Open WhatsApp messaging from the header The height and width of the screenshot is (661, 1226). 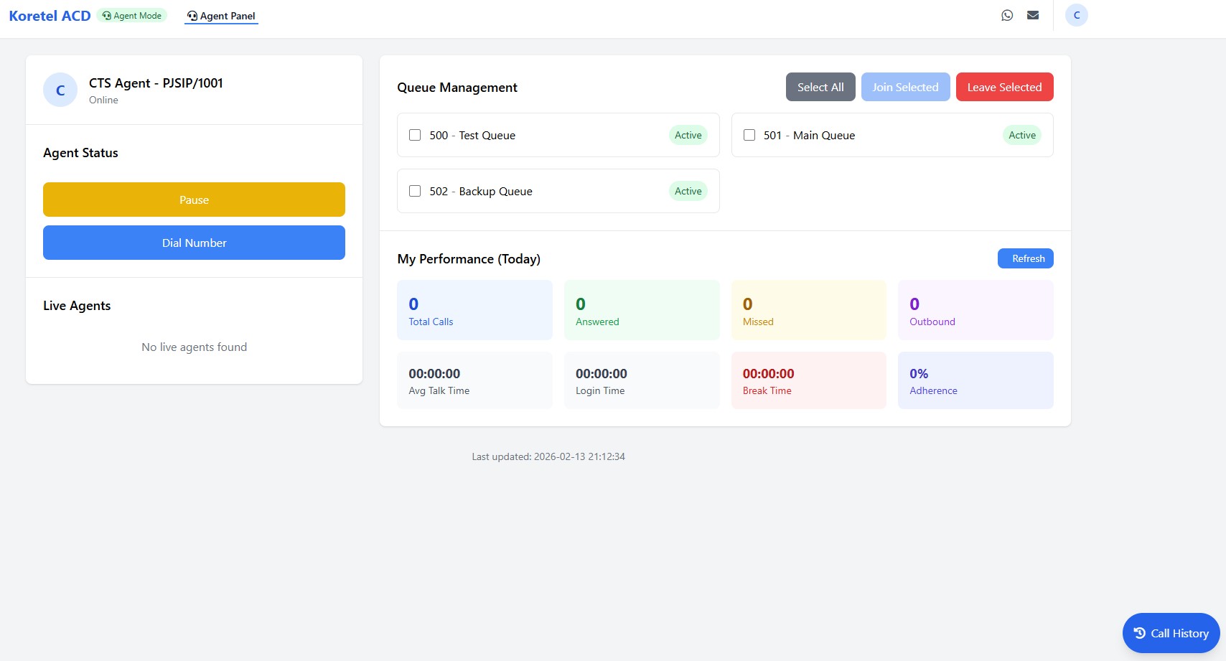[1007, 14]
